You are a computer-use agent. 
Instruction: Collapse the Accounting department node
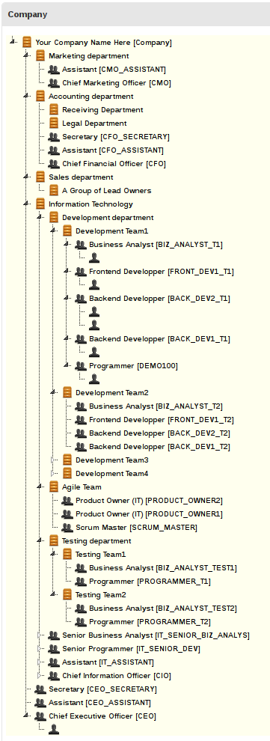26,97
